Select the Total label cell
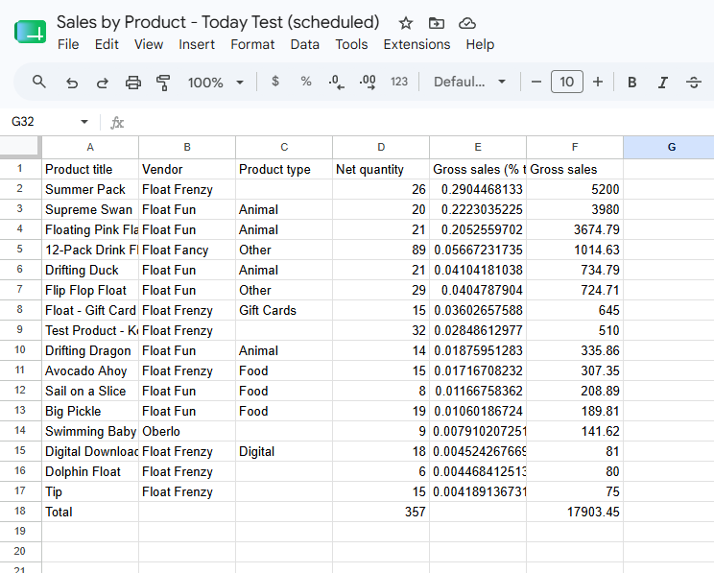The image size is (714, 573). [x=90, y=512]
